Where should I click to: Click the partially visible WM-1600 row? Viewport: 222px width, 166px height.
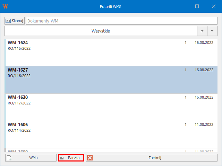point(111,151)
